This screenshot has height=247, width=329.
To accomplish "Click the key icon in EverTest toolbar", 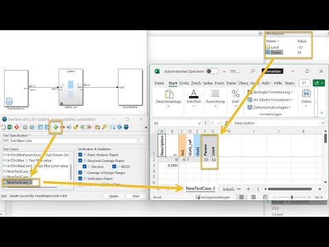I will click(104, 127).
